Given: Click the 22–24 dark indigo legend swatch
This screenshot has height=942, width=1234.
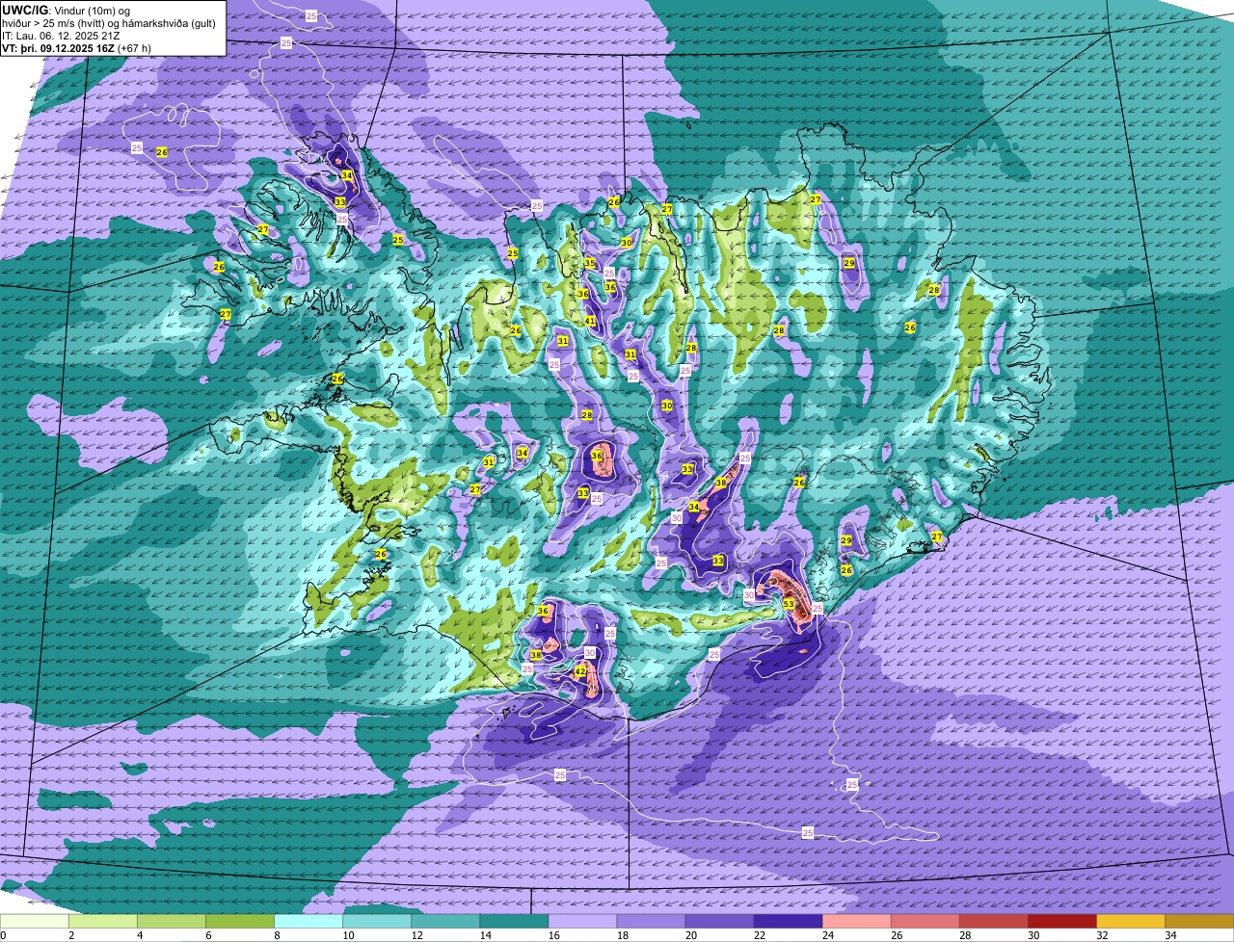Looking at the screenshot, I should point(789,922).
